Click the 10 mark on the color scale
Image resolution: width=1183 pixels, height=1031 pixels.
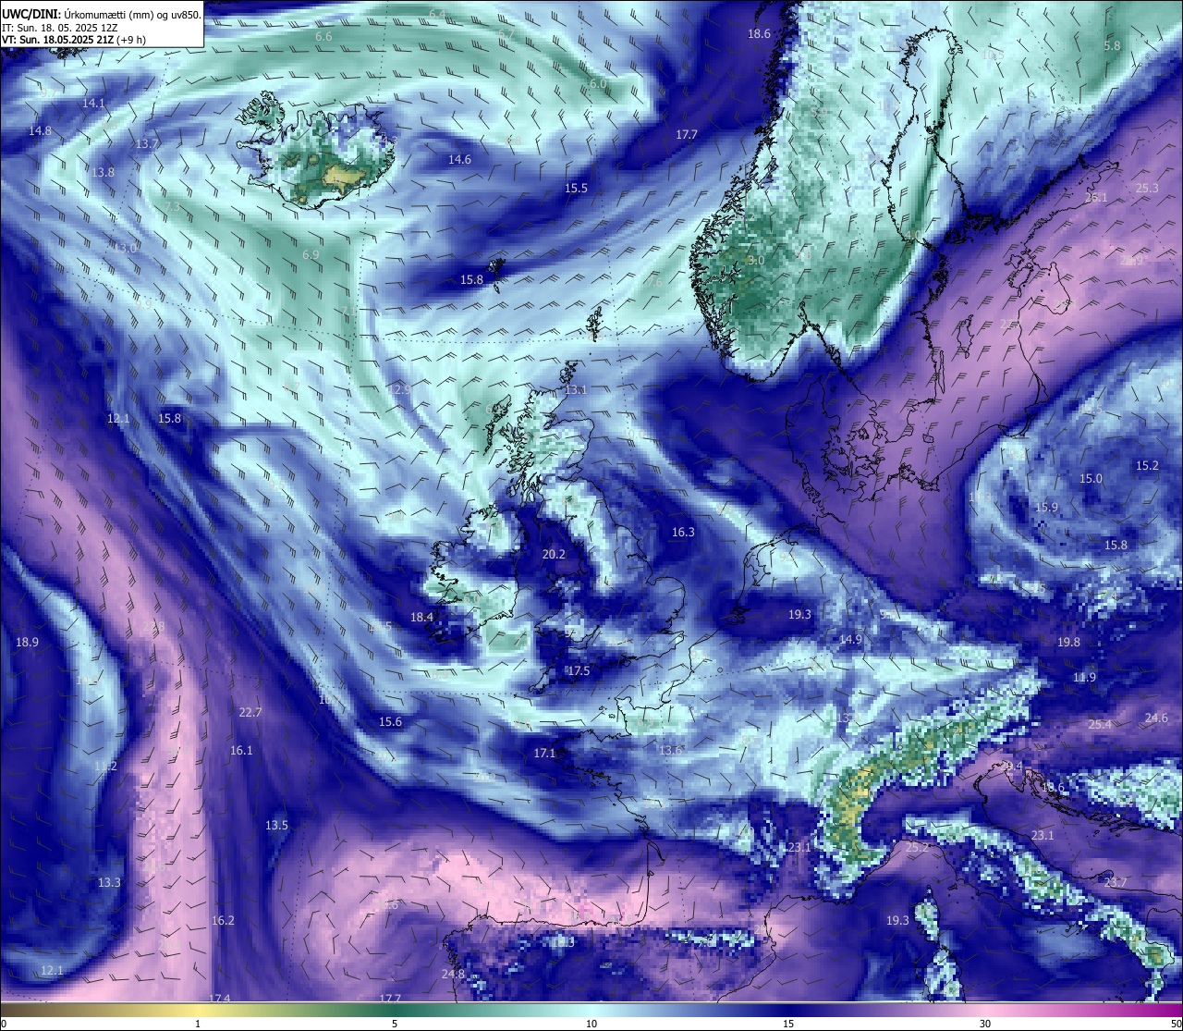pyautogui.click(x=591, y=1024)
